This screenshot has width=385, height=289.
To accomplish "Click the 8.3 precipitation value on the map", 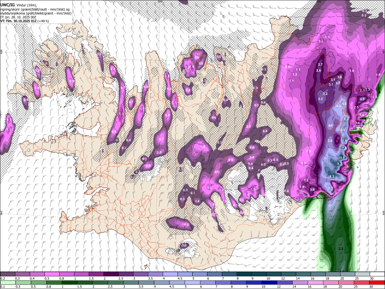I will (x=332, y=176).
